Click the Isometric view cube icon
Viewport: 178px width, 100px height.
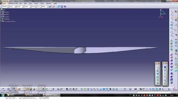point(107,89)
